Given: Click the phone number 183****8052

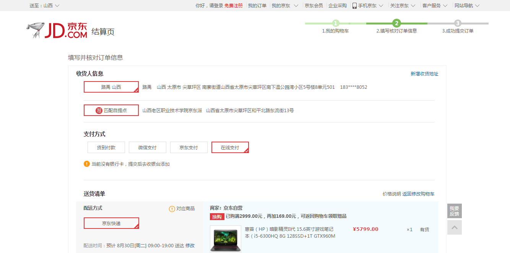Looking at the screenshot, I should point(354,87).
